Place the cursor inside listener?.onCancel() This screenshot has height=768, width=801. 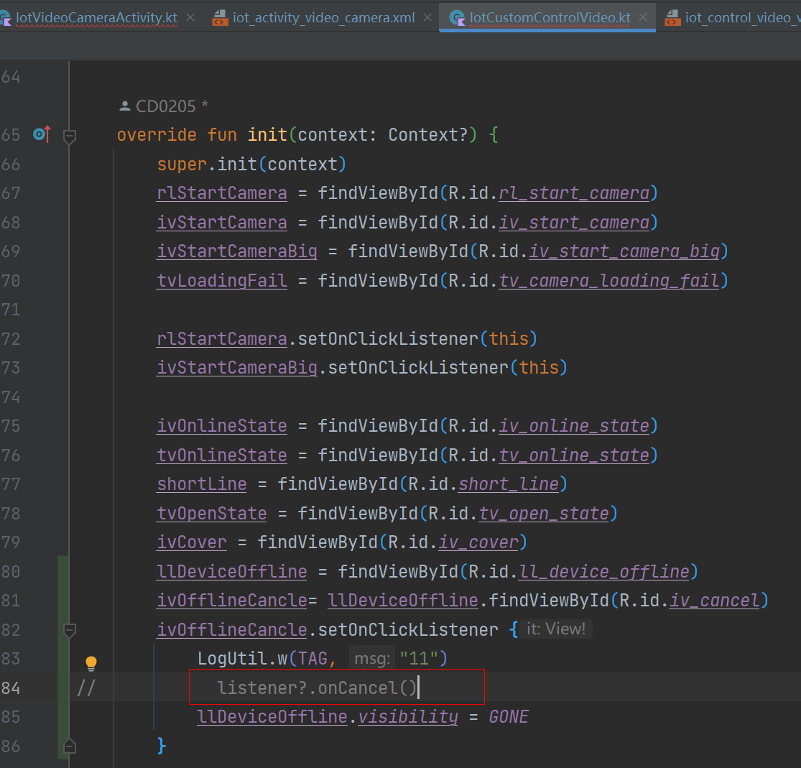coord(316,687)
